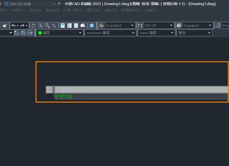This screenshot has width=229, height=166.
Task: Open the 修改(M) menu
Action: pyautogui.click(x=52, y=11)
